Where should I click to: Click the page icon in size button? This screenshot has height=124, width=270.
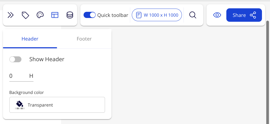click(x=139, y=15)
